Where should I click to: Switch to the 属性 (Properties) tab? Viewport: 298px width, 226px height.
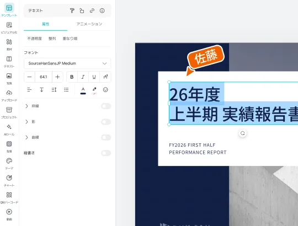click(x=45, y=24)
